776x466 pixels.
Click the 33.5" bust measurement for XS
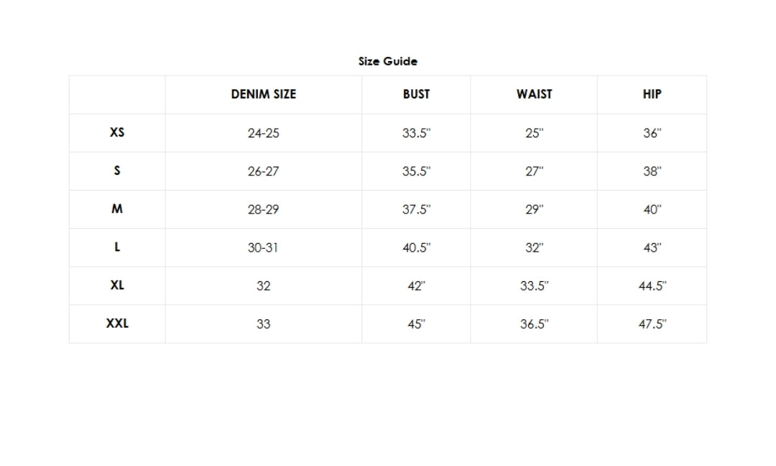pyautogui.click(x=416, y=133)
